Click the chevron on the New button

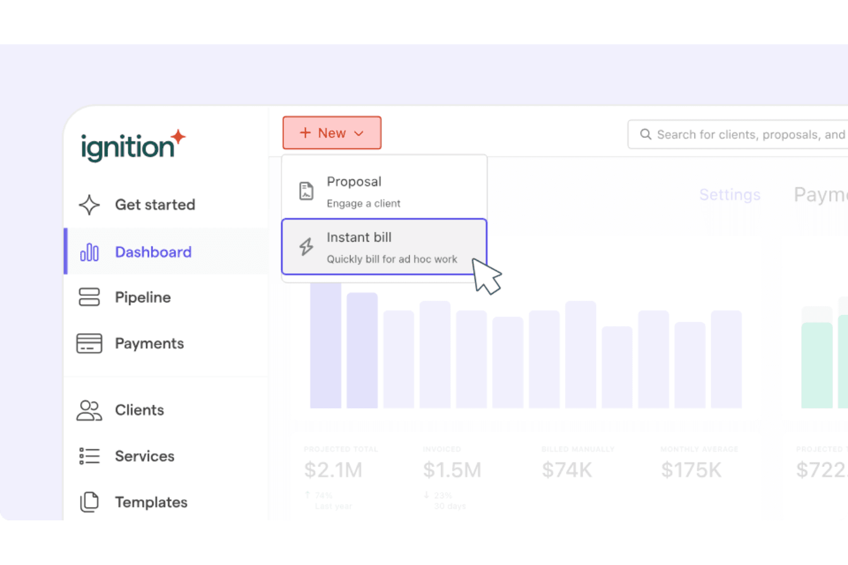[x=359, y=133]
